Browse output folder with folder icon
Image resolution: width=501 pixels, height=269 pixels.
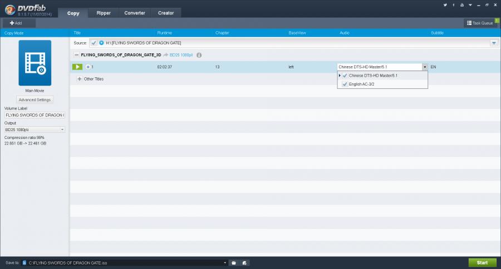tap(234, 263)
